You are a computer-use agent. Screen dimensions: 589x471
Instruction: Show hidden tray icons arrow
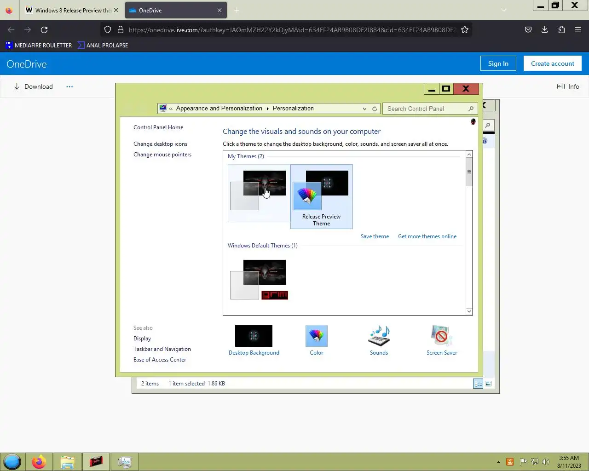coord(498,462)
